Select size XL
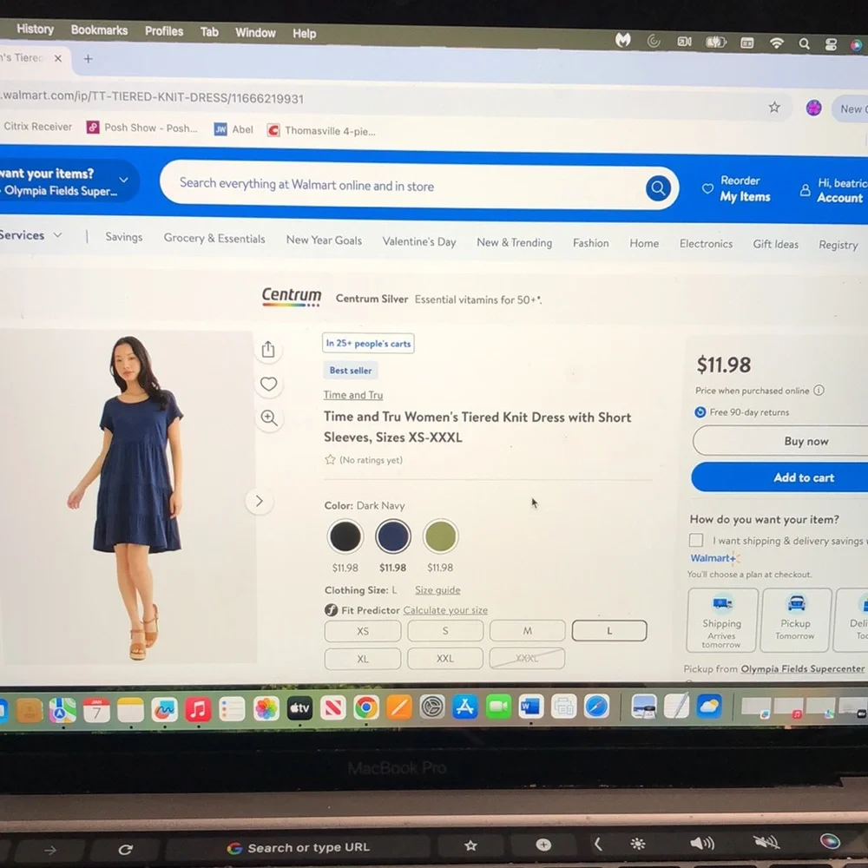 coord(363,659)
